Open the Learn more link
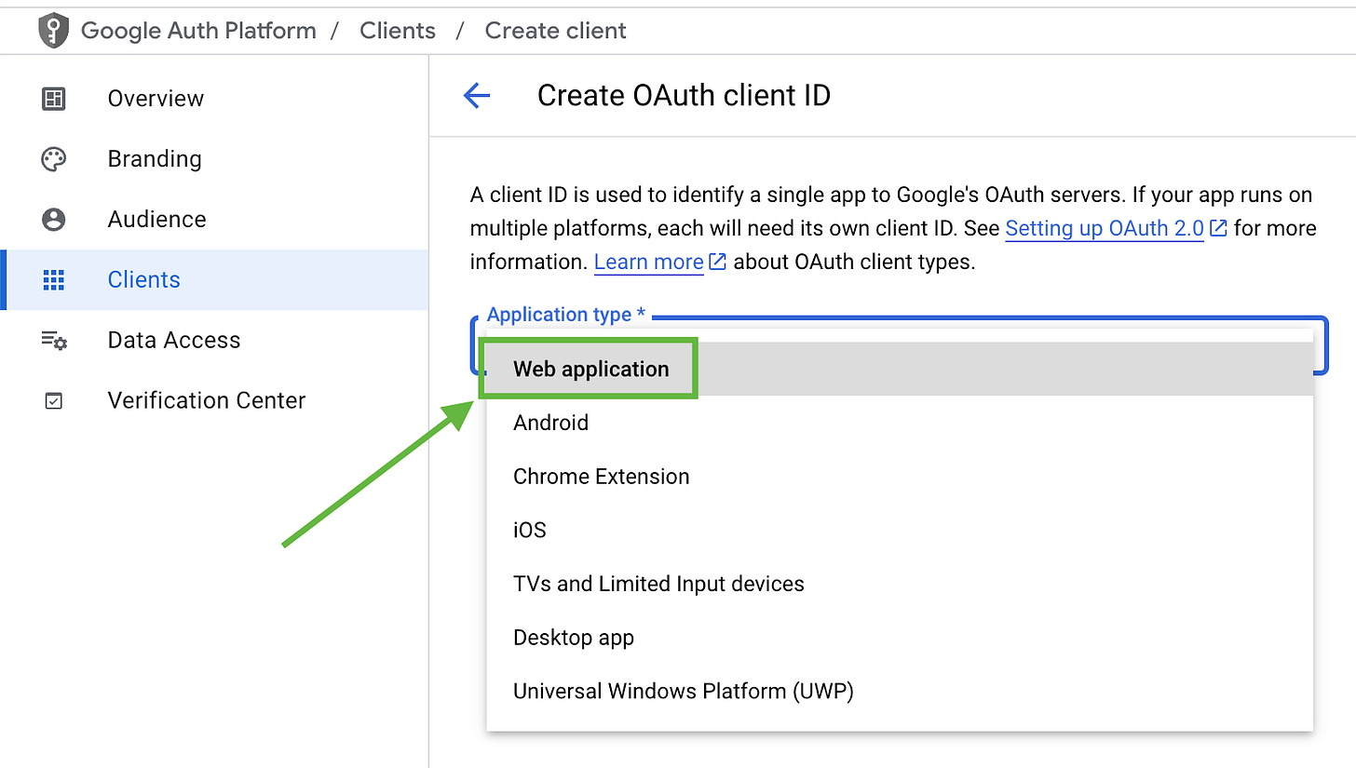Viewport: 1356px width, 768px height. [648, 262]
